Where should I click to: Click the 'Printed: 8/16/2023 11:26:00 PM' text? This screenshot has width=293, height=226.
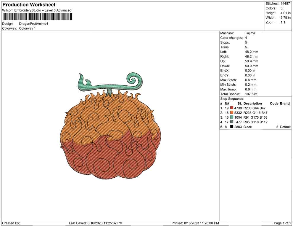pyautogui.click(x=195, y=223)
